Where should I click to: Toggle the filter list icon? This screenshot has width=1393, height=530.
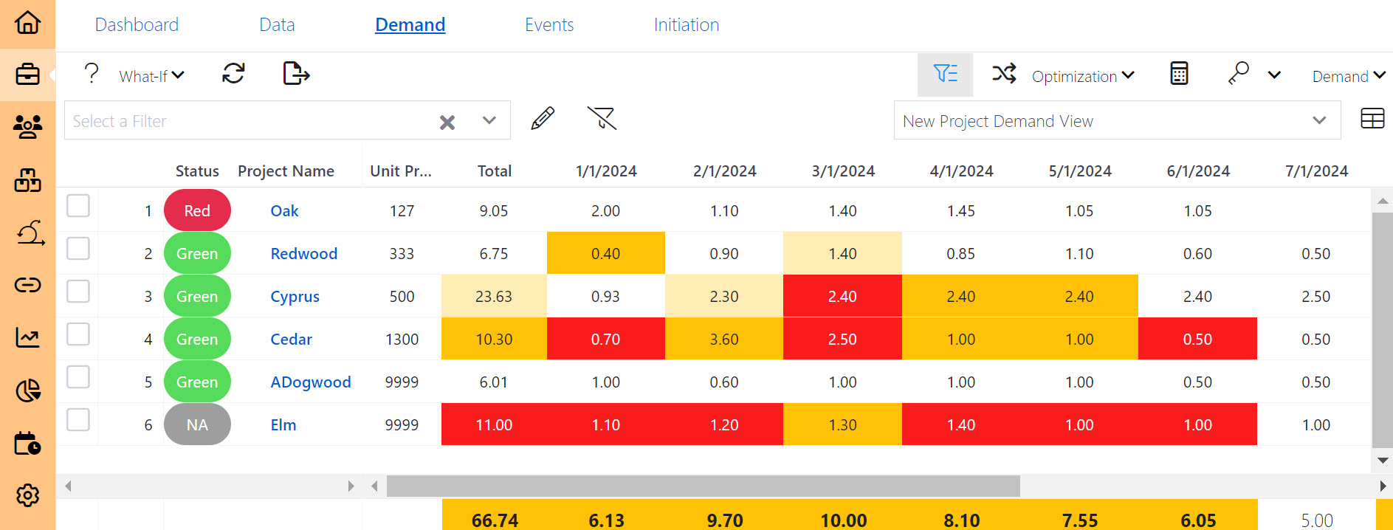[945, 74]
